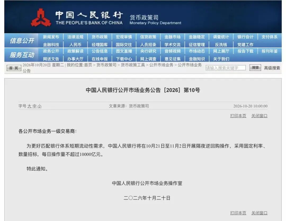This screenshot has height=221, width=286.
Task: Click top 打印本页 print link
Action: coord(238,116)
